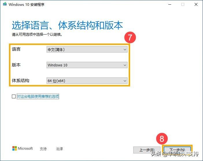Click the heading 选择语言、体系结构和版本

click(x=67, y=25)
